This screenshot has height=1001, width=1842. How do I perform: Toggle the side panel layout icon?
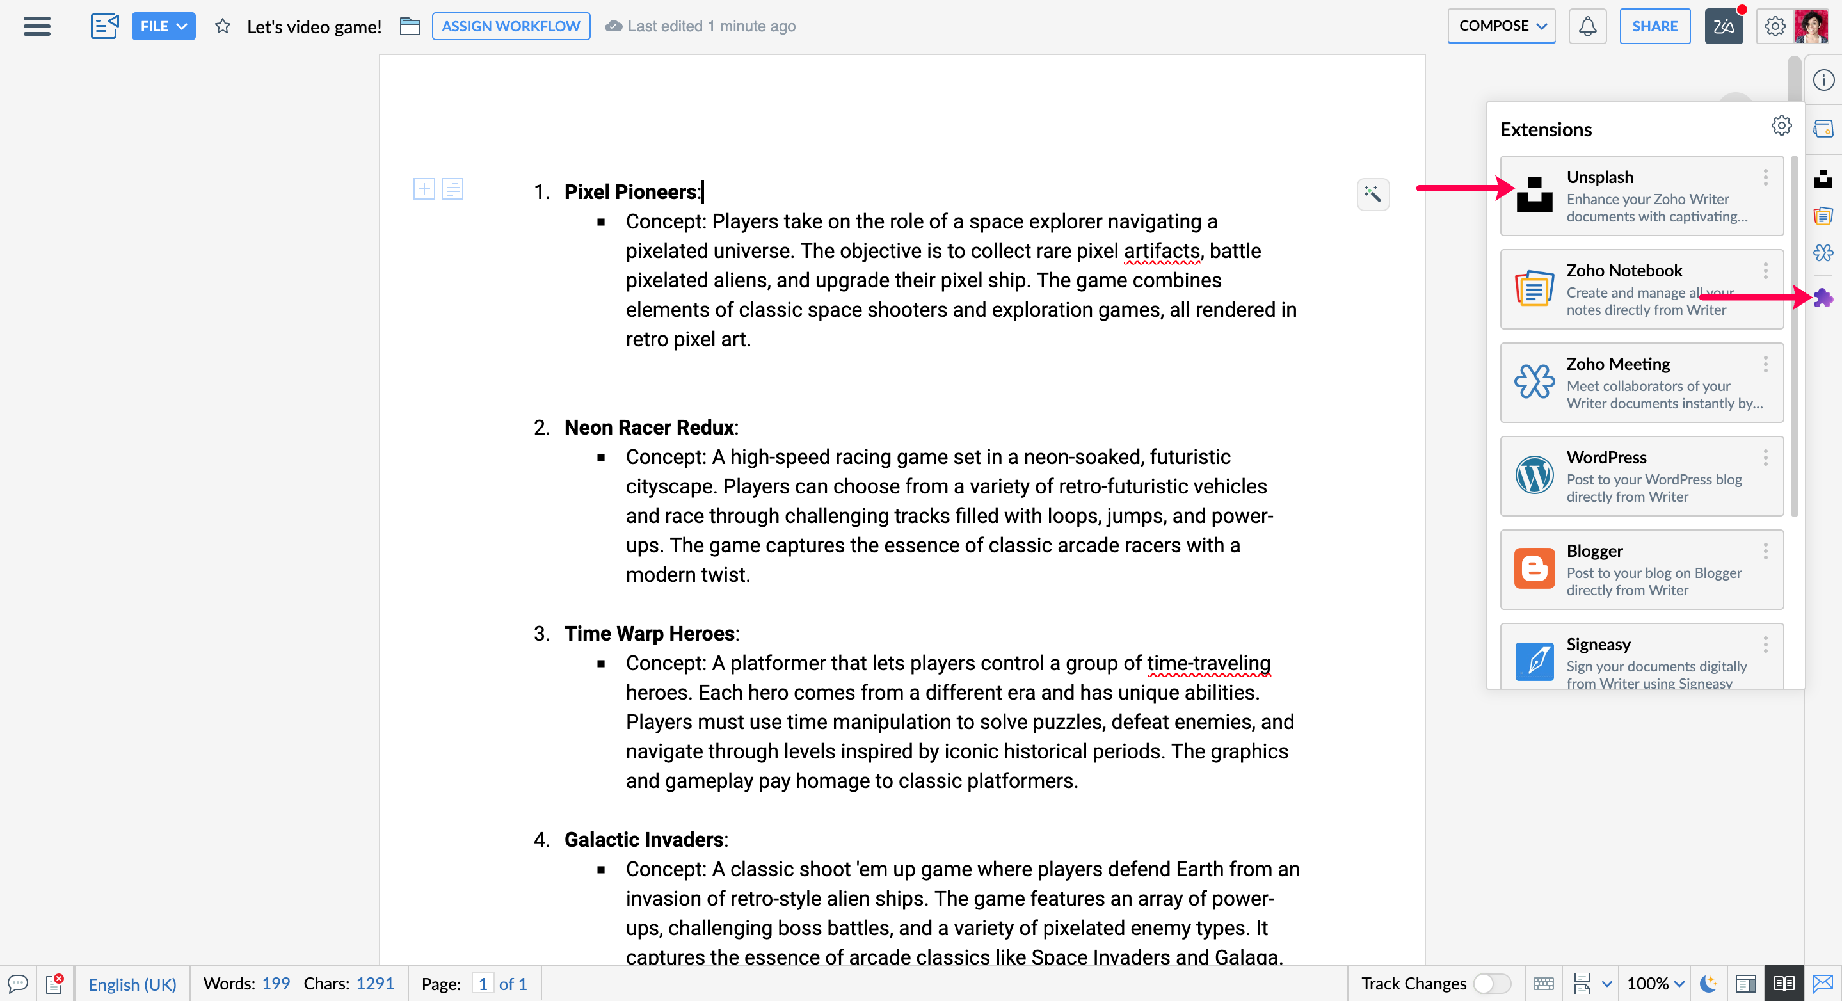tap(1745, 984)
